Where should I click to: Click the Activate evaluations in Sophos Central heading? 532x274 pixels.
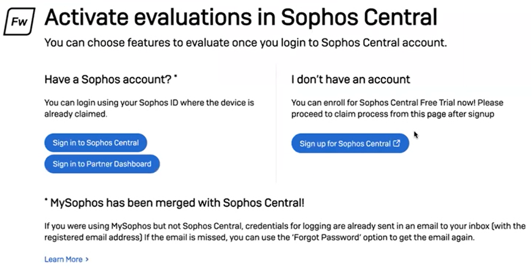click(x=241, y=18)
